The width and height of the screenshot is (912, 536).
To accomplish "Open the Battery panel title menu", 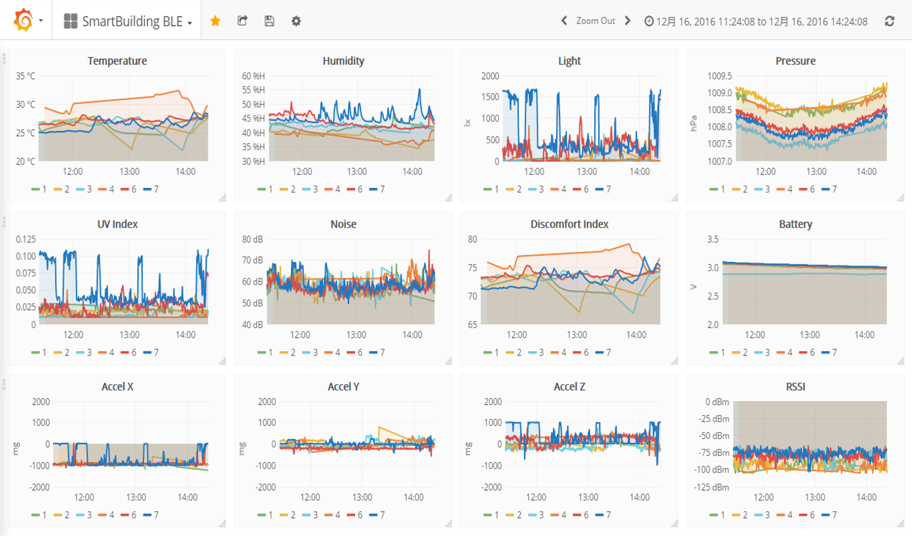I will point(795,224).
